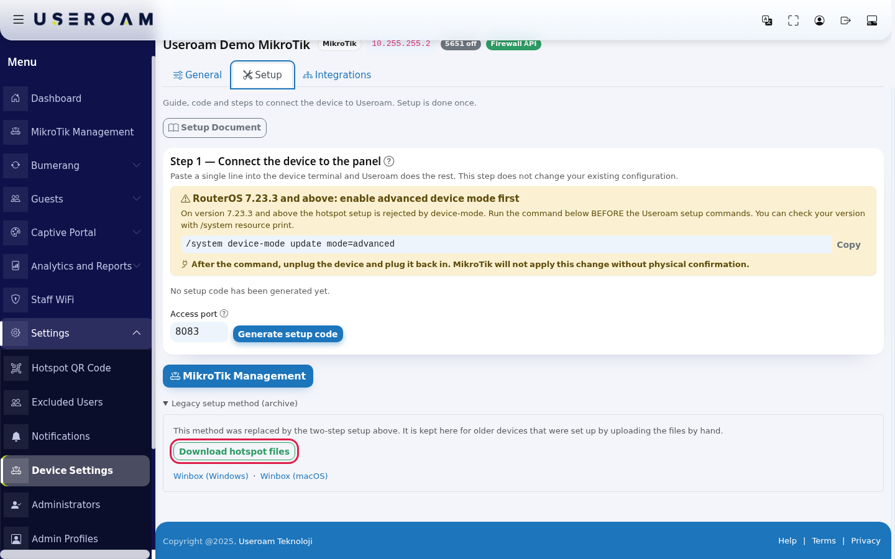The width and height of the screenshot is (895, 559).
Task: Expand the Captive Portal submenu chevron
Action: click(x=137, y=232)
